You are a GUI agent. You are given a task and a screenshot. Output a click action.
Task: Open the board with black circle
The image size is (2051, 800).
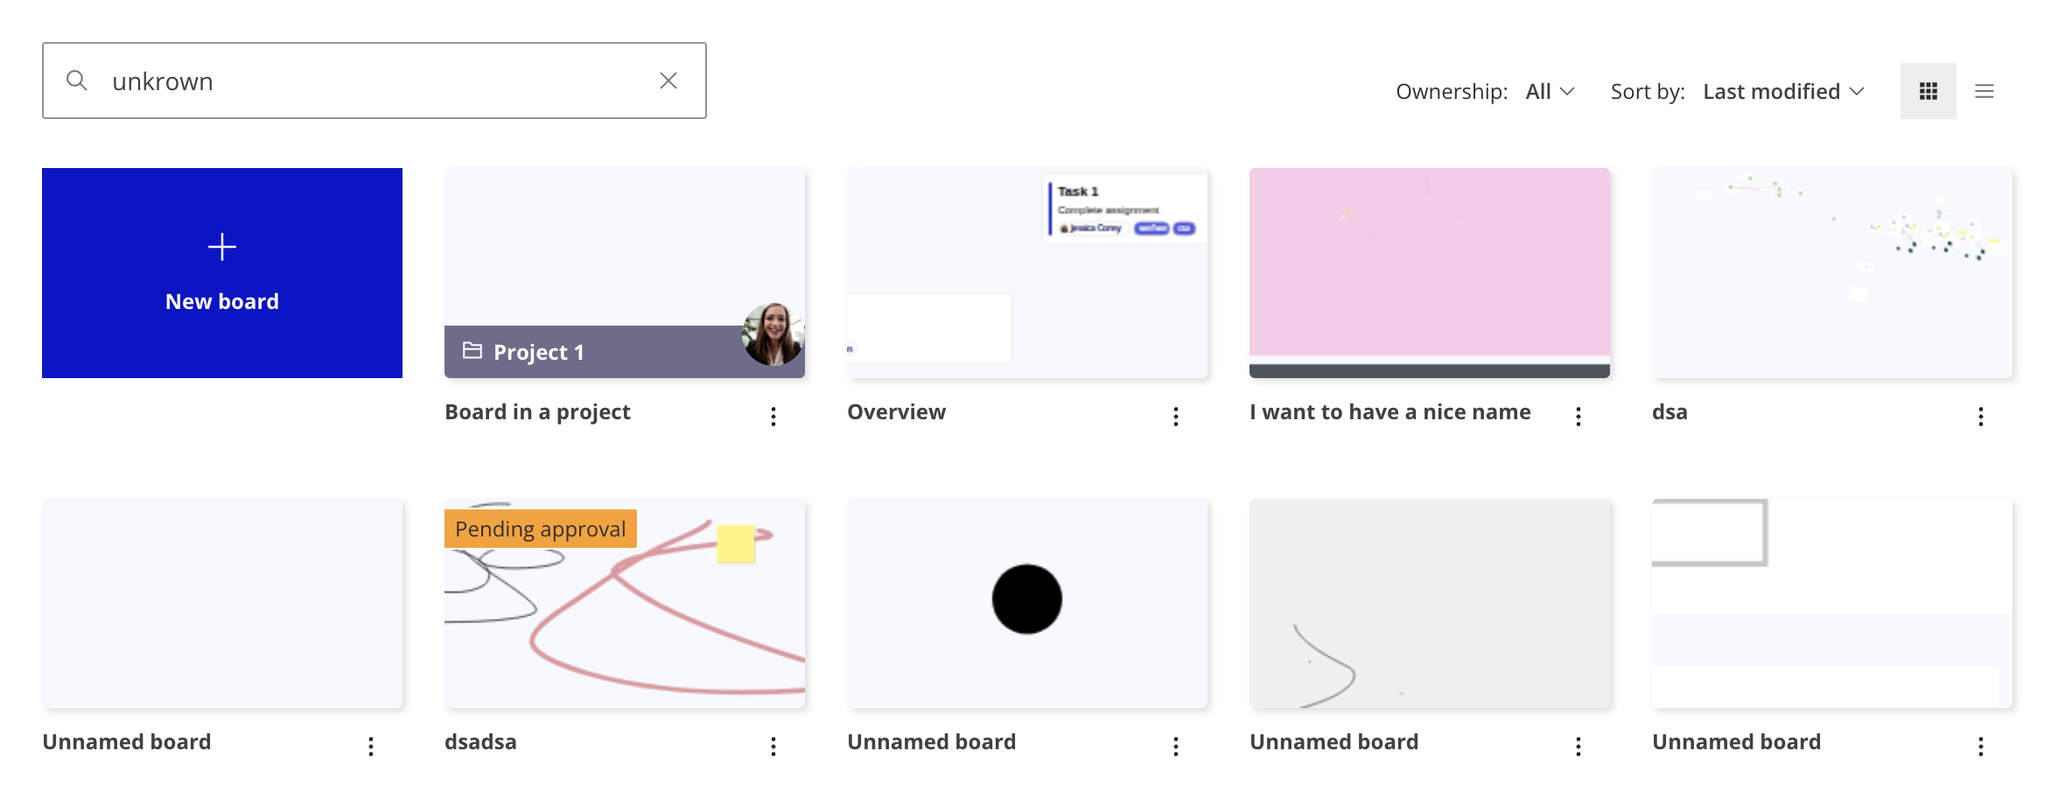tap(1027, 604)
